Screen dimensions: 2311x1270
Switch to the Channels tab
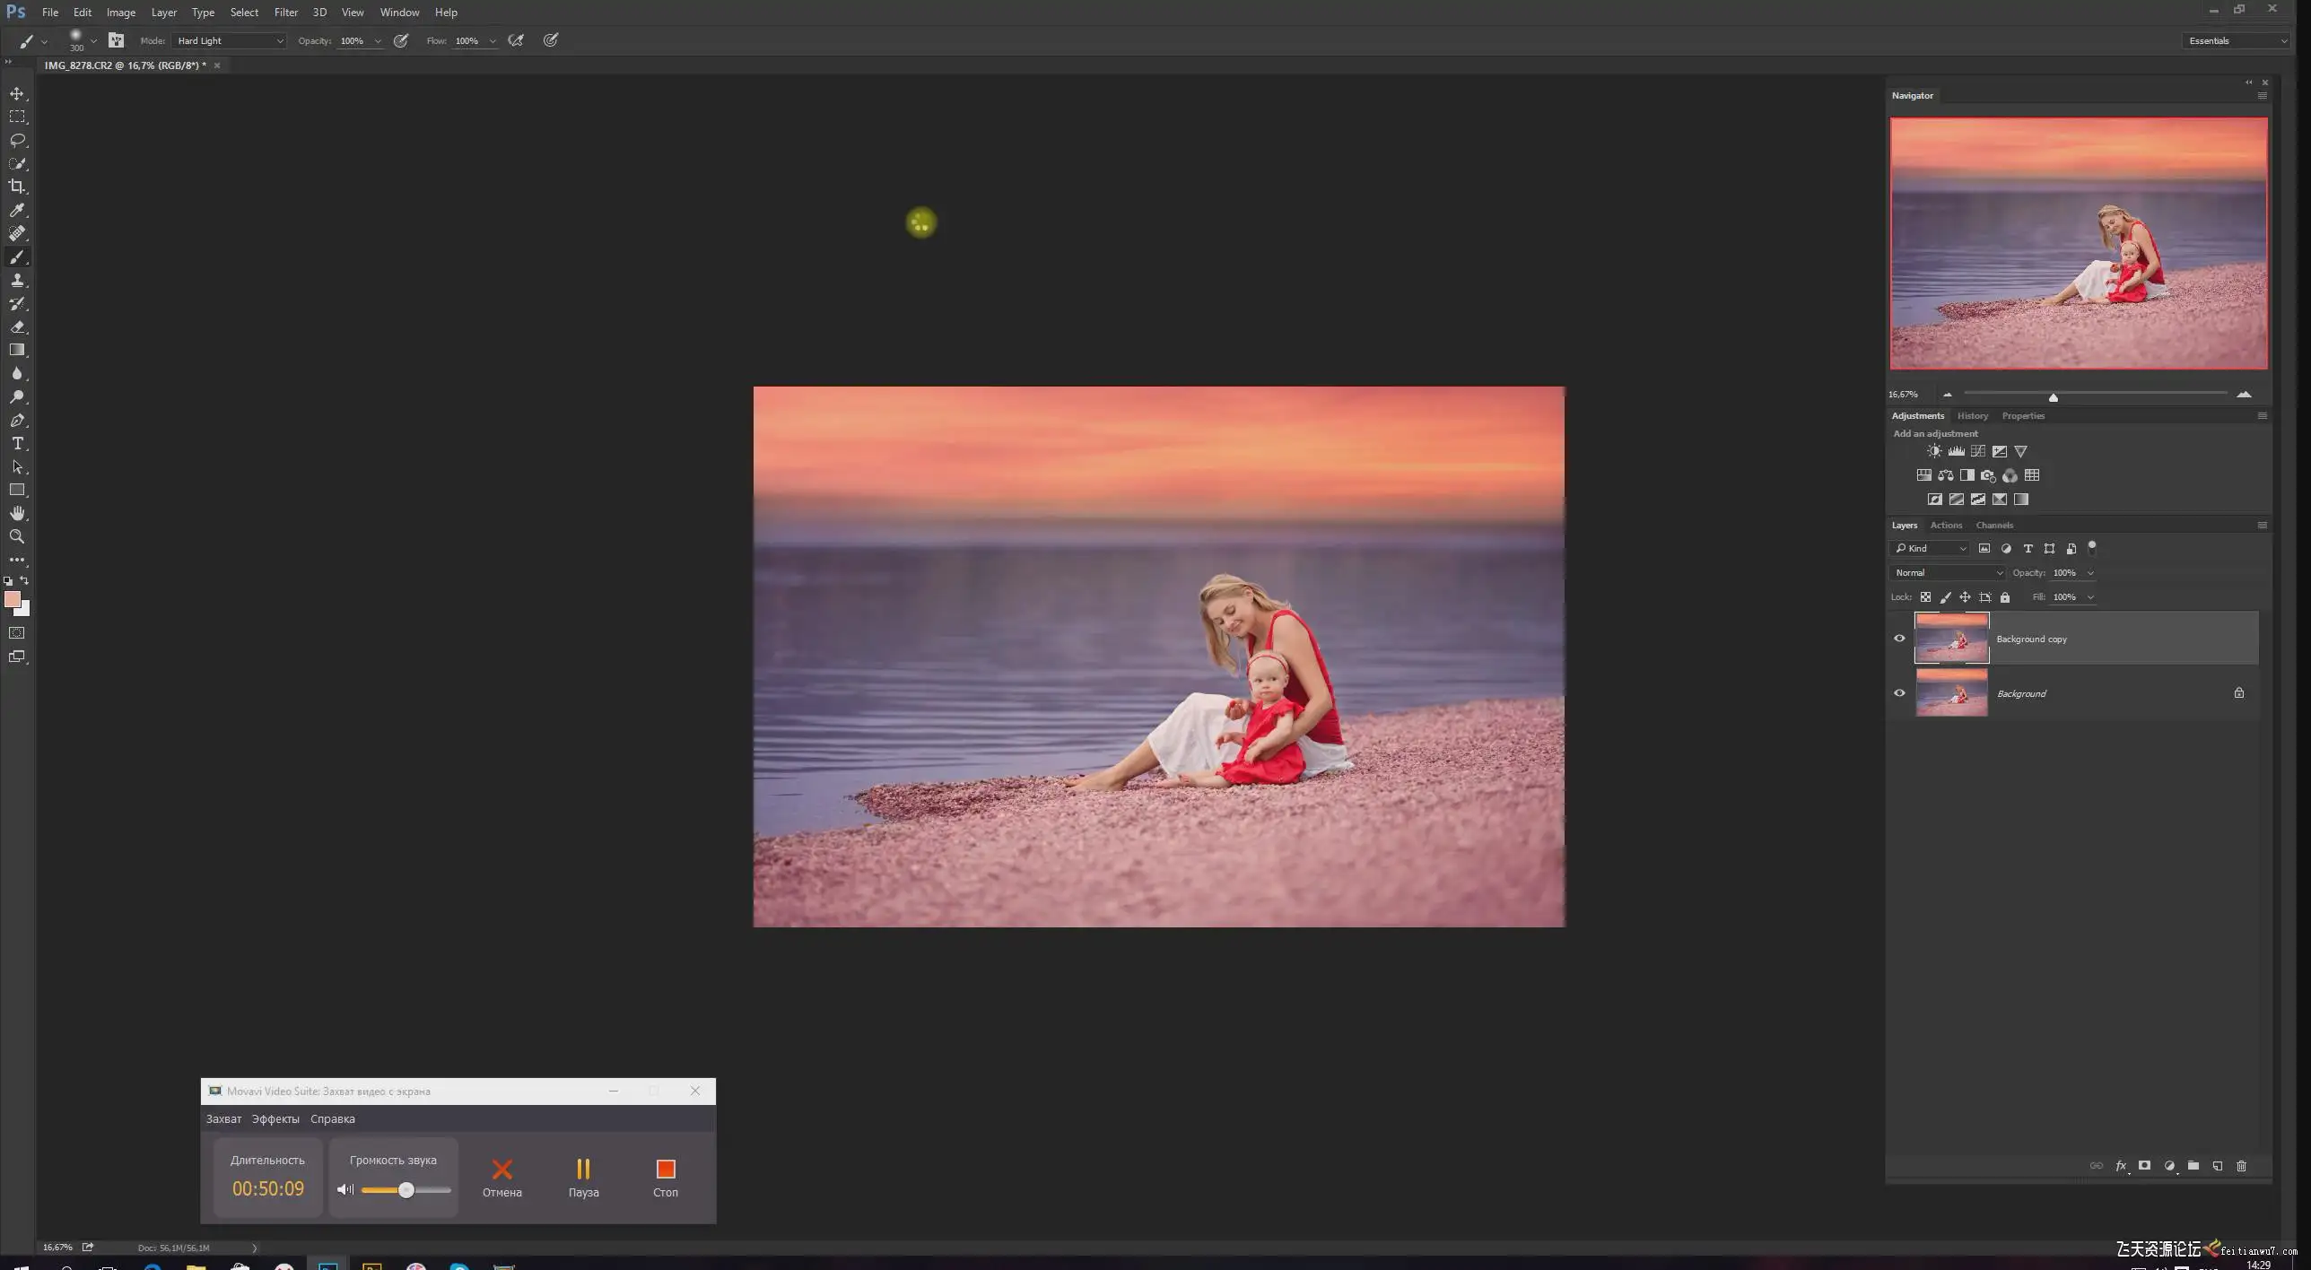click(x=1993, y=526)
